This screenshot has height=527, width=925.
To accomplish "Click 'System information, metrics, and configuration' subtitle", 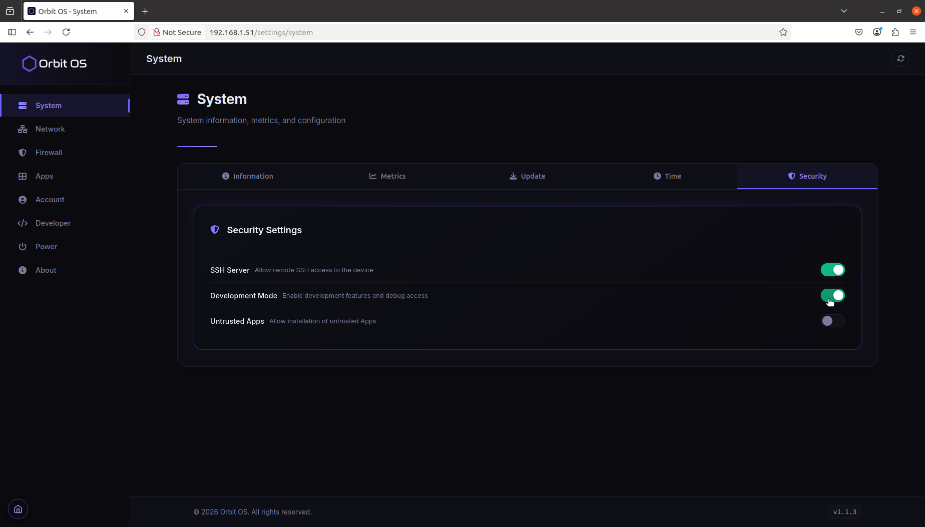I will click(261, 120).
